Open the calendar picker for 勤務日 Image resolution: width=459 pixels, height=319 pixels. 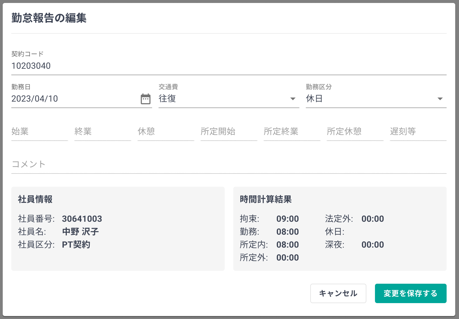pyautogui.click(x=145, y=99)
